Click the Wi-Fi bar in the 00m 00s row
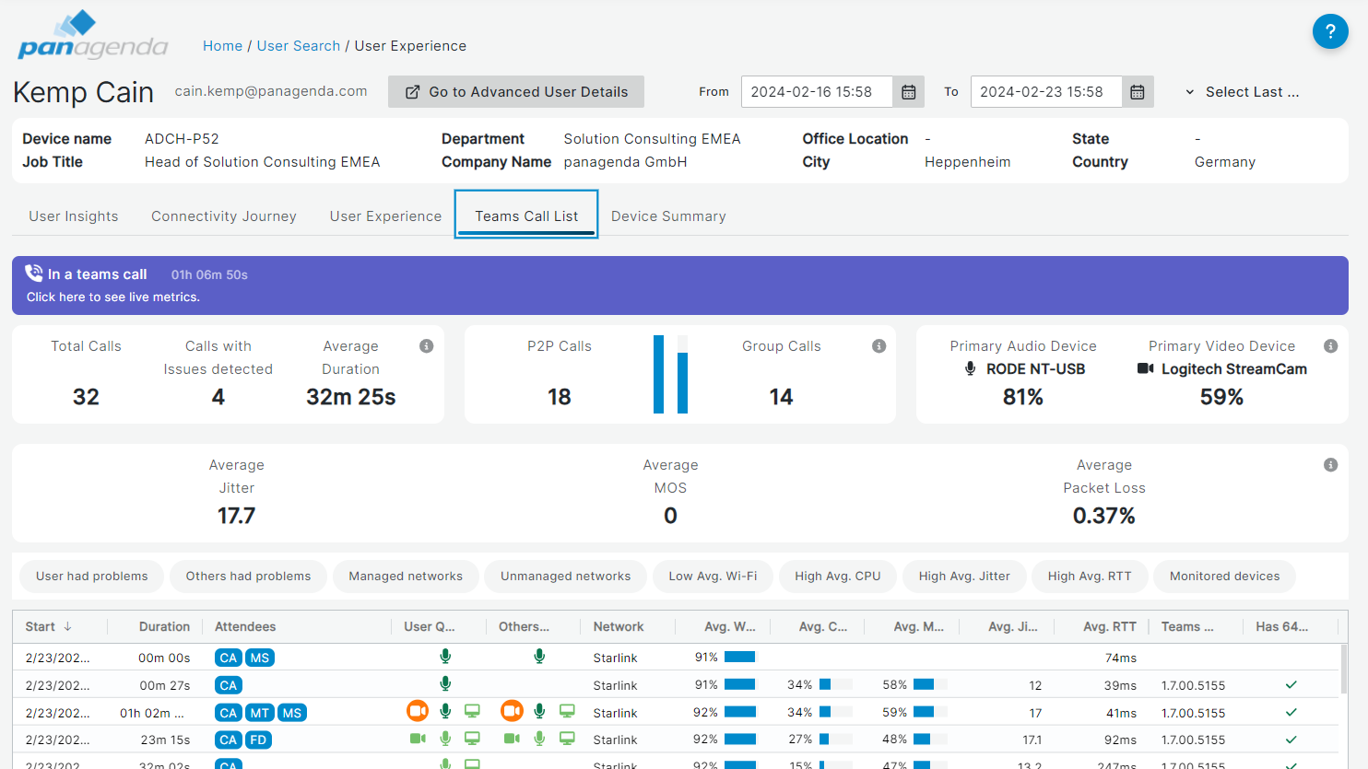This screenshot has width=1368, height=769. 739,657
